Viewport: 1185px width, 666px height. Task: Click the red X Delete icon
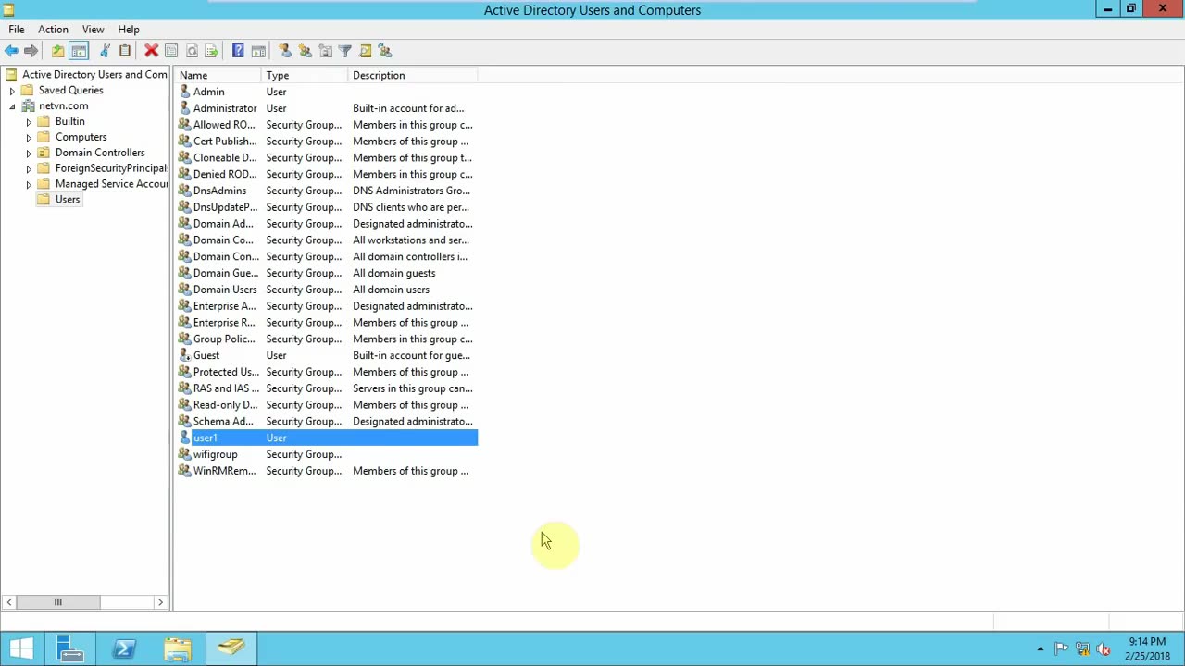coord(151,51)
